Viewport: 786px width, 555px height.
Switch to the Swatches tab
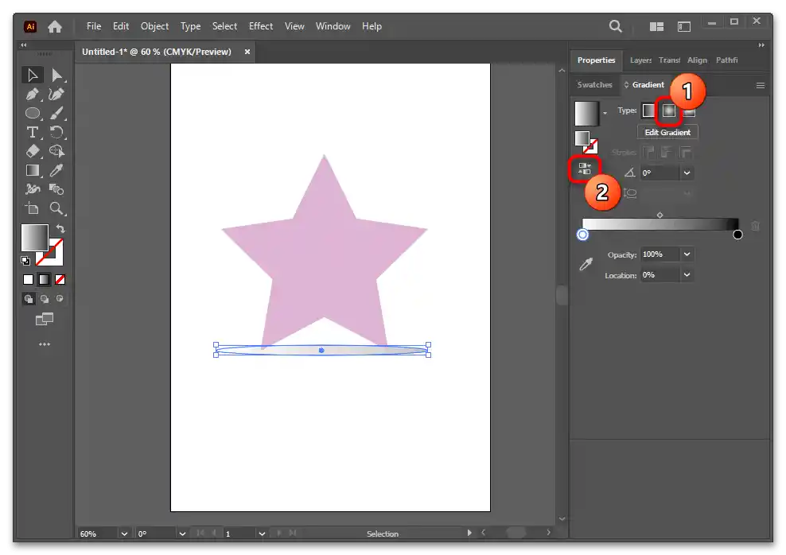(x=594, y=85)
